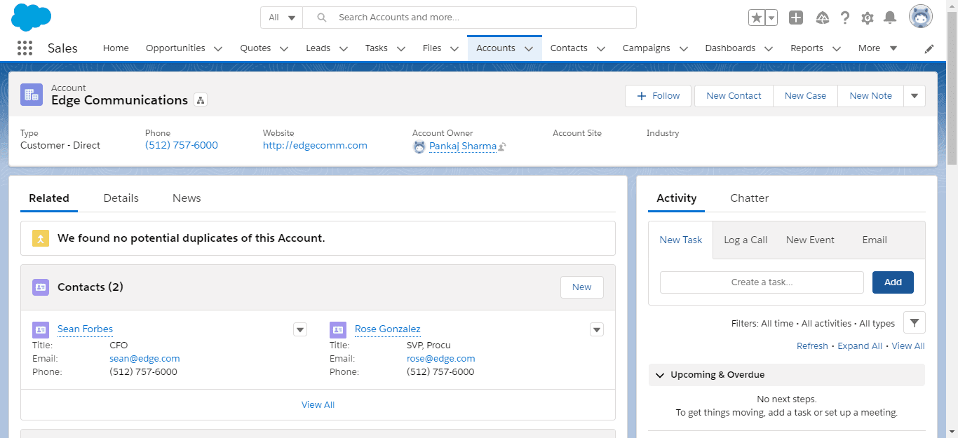The image size is (958, 438).
Task: Open more account actions dropdown arrow
Action: (915, 96)
